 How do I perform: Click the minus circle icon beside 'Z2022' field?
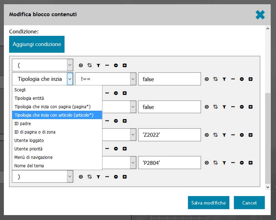click(242, 135)
